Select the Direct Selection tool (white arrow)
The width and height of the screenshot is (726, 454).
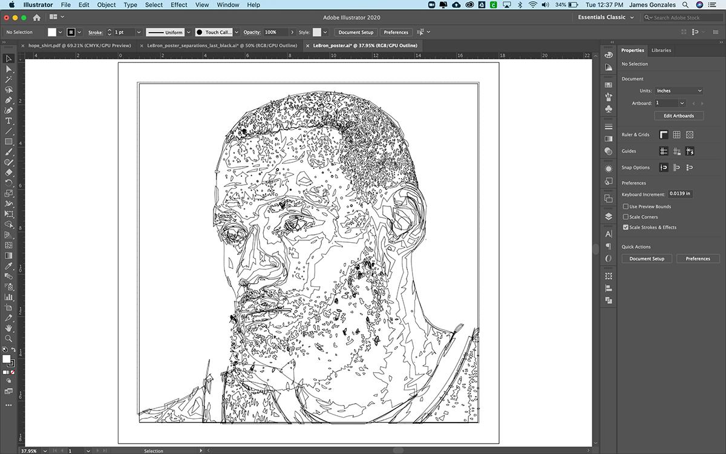(x=8, y=69)
